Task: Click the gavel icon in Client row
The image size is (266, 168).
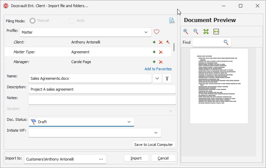Action: tap(168, 42)
